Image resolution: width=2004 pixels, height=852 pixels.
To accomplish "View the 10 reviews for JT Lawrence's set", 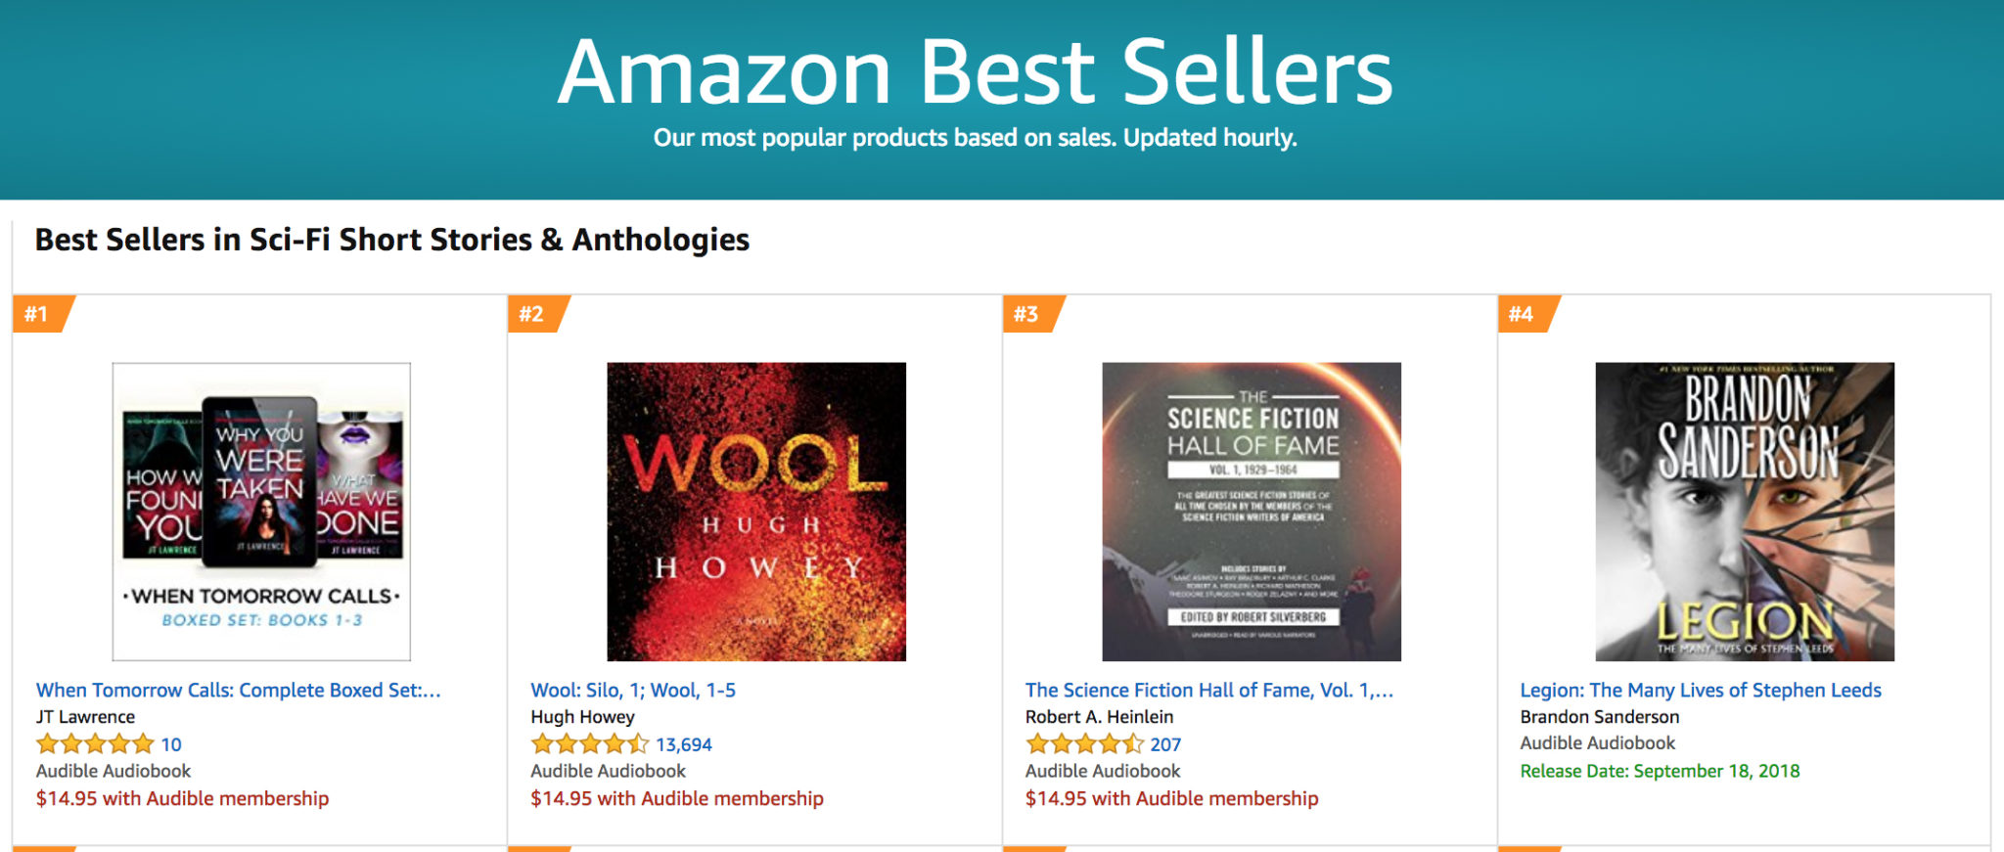I will point(171,745).
